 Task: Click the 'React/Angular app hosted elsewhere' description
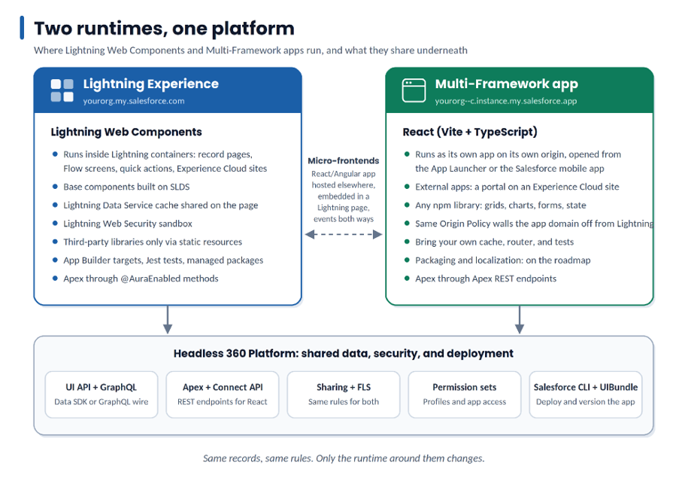pos(344,196)
